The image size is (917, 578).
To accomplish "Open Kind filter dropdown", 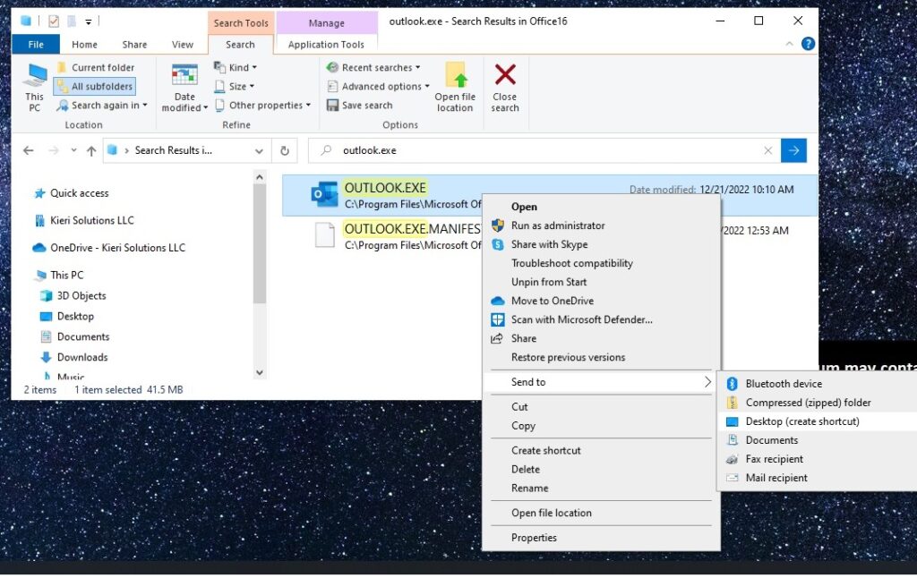I will 236,68.
